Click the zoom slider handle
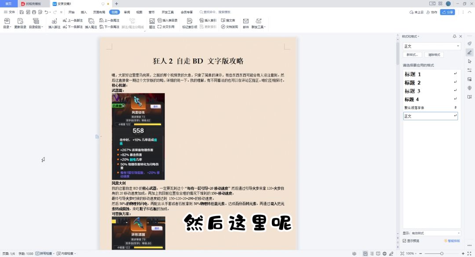This screenshot has width=475, height=257. (x=442, y=253)
